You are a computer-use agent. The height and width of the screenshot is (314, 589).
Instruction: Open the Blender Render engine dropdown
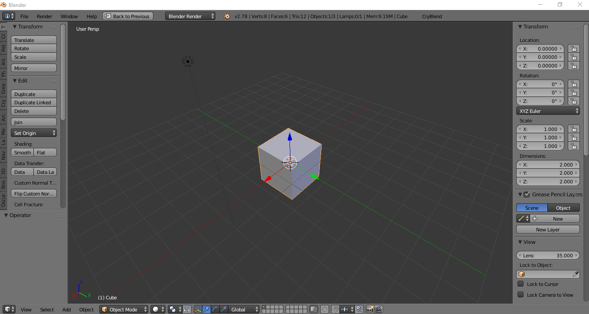[190, 16]
